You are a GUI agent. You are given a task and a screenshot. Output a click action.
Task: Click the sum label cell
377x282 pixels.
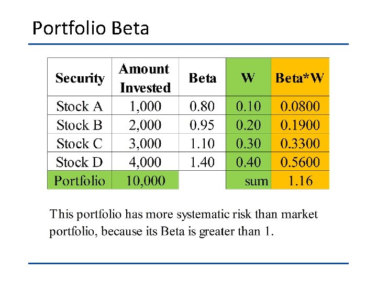click(248, 180)
